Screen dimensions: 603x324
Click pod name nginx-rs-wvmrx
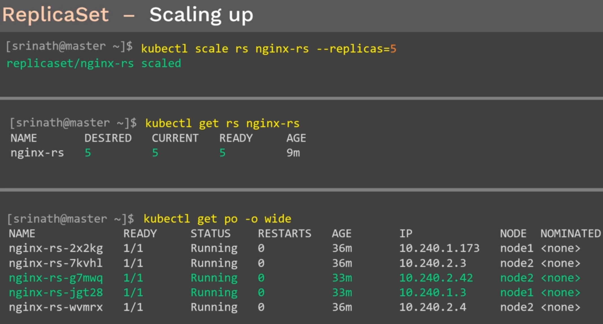click(56, 307)
